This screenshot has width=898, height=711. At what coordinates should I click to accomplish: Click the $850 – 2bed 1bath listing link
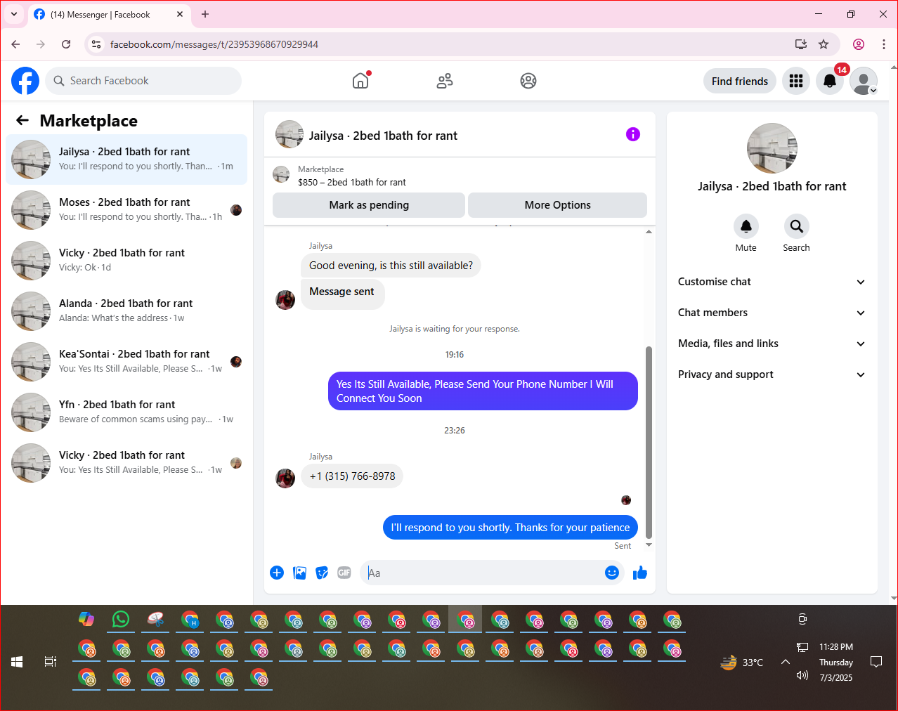(x=351, y=182)
